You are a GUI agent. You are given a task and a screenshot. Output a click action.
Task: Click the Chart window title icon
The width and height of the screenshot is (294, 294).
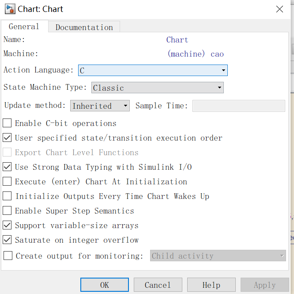pos(9,9)
